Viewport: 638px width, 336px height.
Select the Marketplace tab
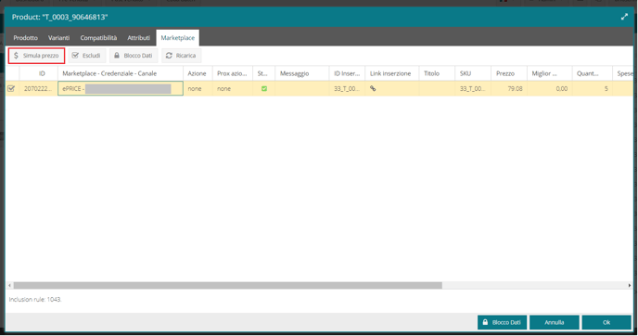click(177, 37)
